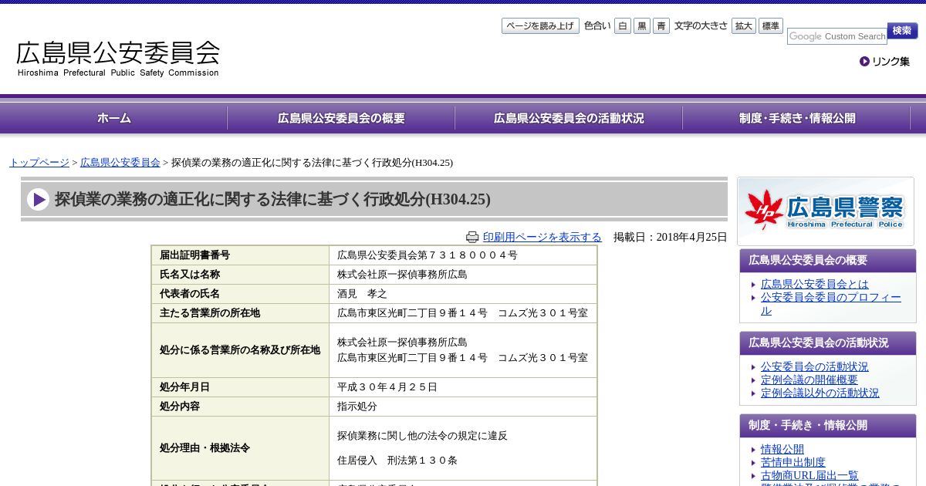Click the printer icon
926x486 pixels.
click(472, 237)
